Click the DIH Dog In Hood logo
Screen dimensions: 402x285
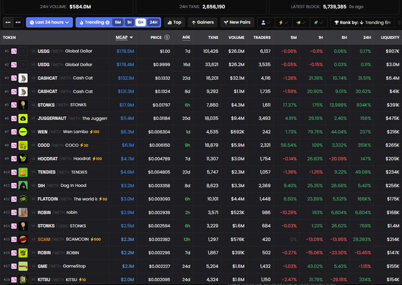[x=23, y=185]
